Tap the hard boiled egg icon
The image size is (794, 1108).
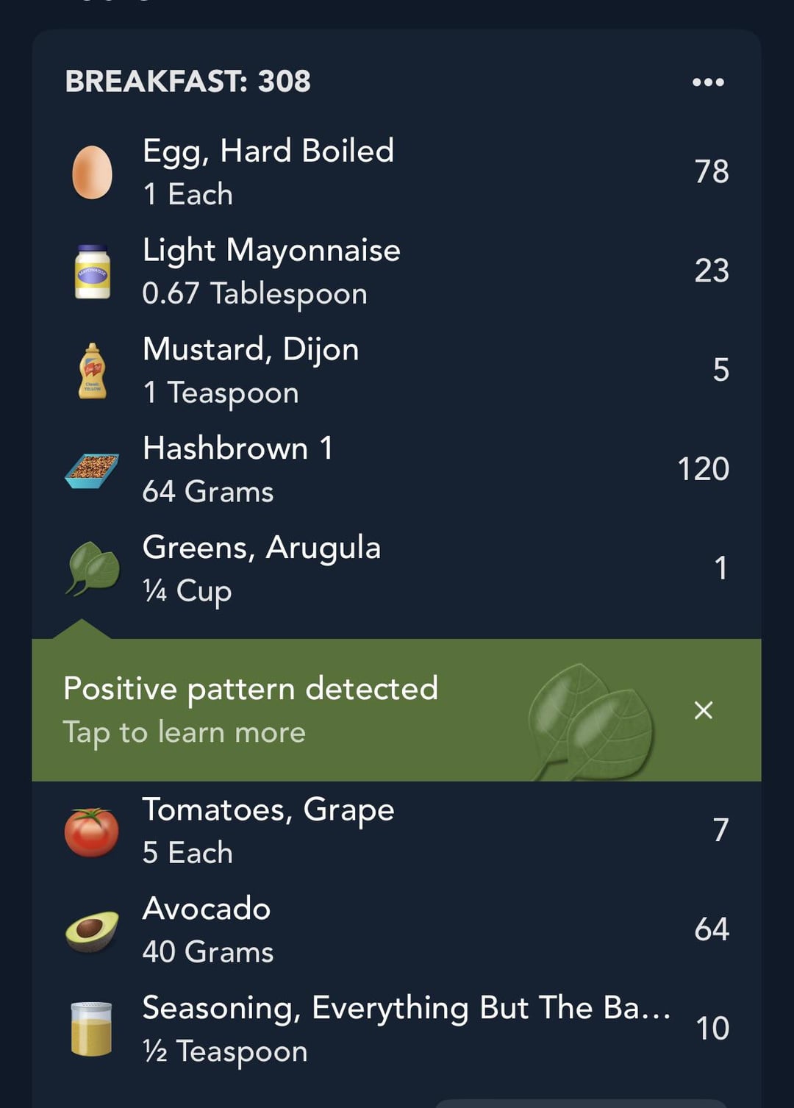click(x=92, y=172)
